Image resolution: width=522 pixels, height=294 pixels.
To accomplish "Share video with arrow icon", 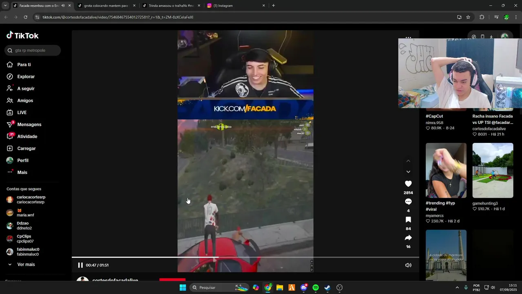I will (x=408, y=238).
